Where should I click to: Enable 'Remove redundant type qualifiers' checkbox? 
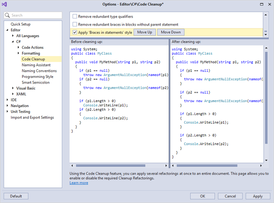[75, 16]
